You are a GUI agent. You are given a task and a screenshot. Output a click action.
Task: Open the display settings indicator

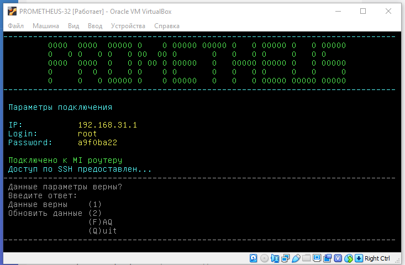coord(317,258)
